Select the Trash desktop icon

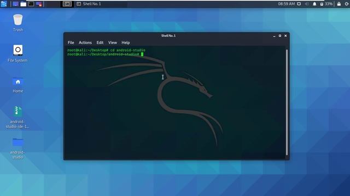coord(18,23)
